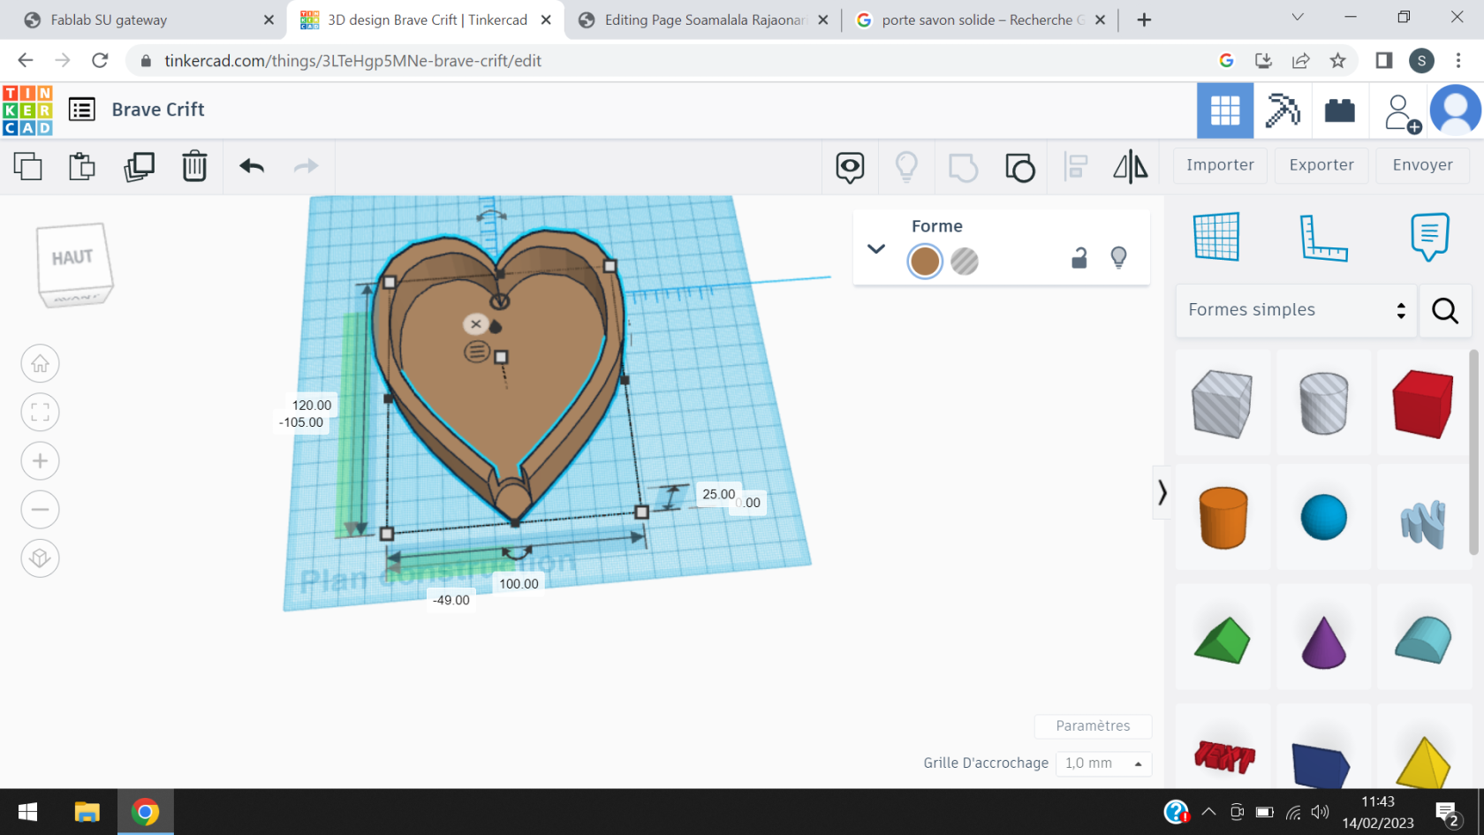Click the Envoyer button

click(x=1422, y=165)
